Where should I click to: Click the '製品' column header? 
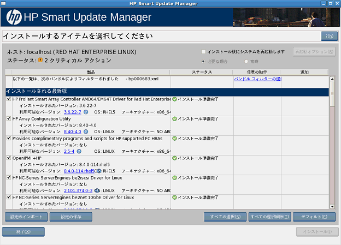91,72
